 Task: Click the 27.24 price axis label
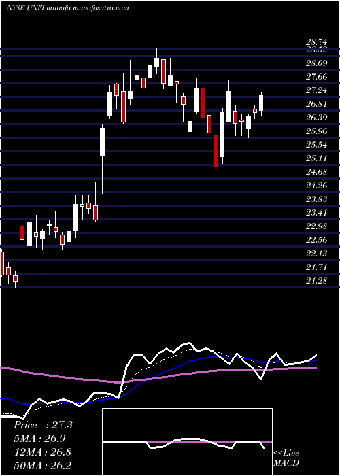pos(316,90)
